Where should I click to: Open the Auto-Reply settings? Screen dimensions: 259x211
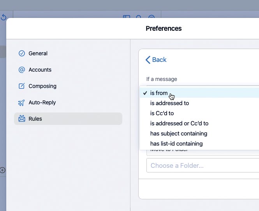point(42,102)
